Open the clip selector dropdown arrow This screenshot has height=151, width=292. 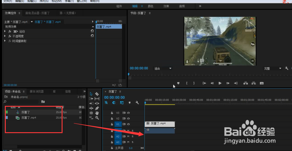pos(32,22)
